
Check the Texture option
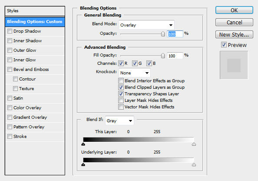[15, 88]
